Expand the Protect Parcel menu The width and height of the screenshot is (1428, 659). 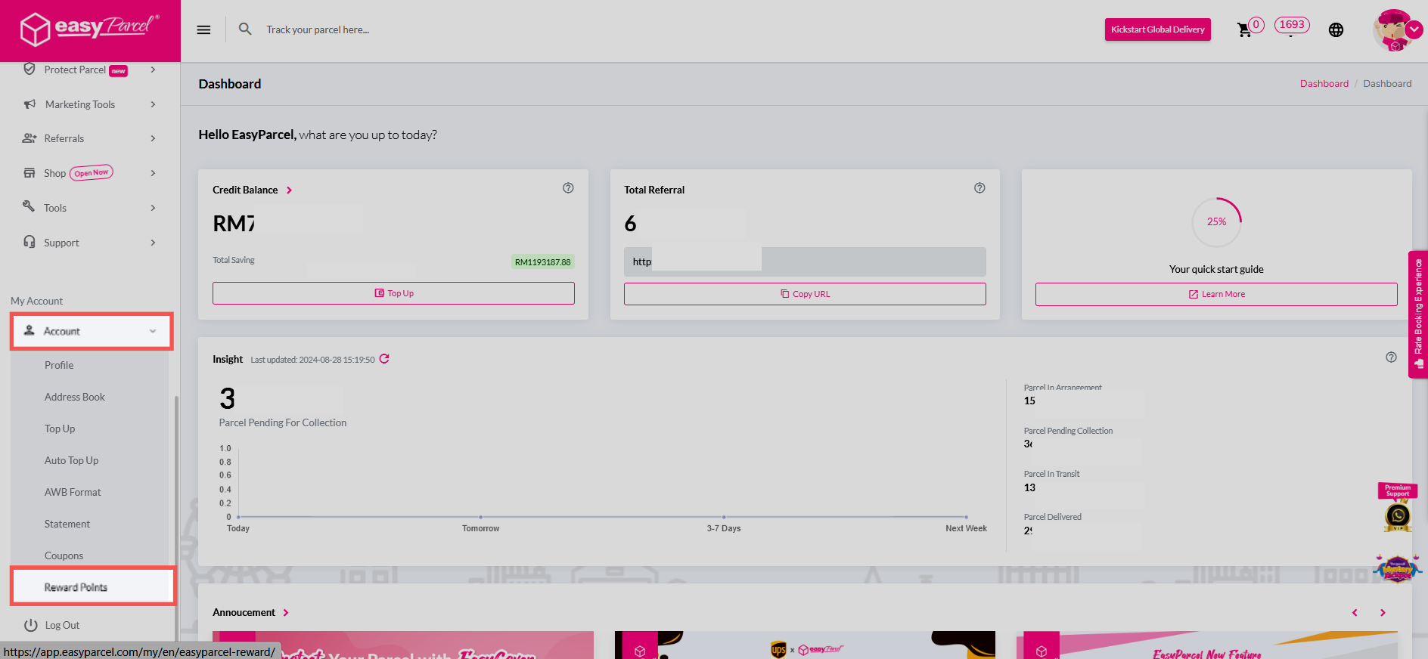click(x=90, y=70)
